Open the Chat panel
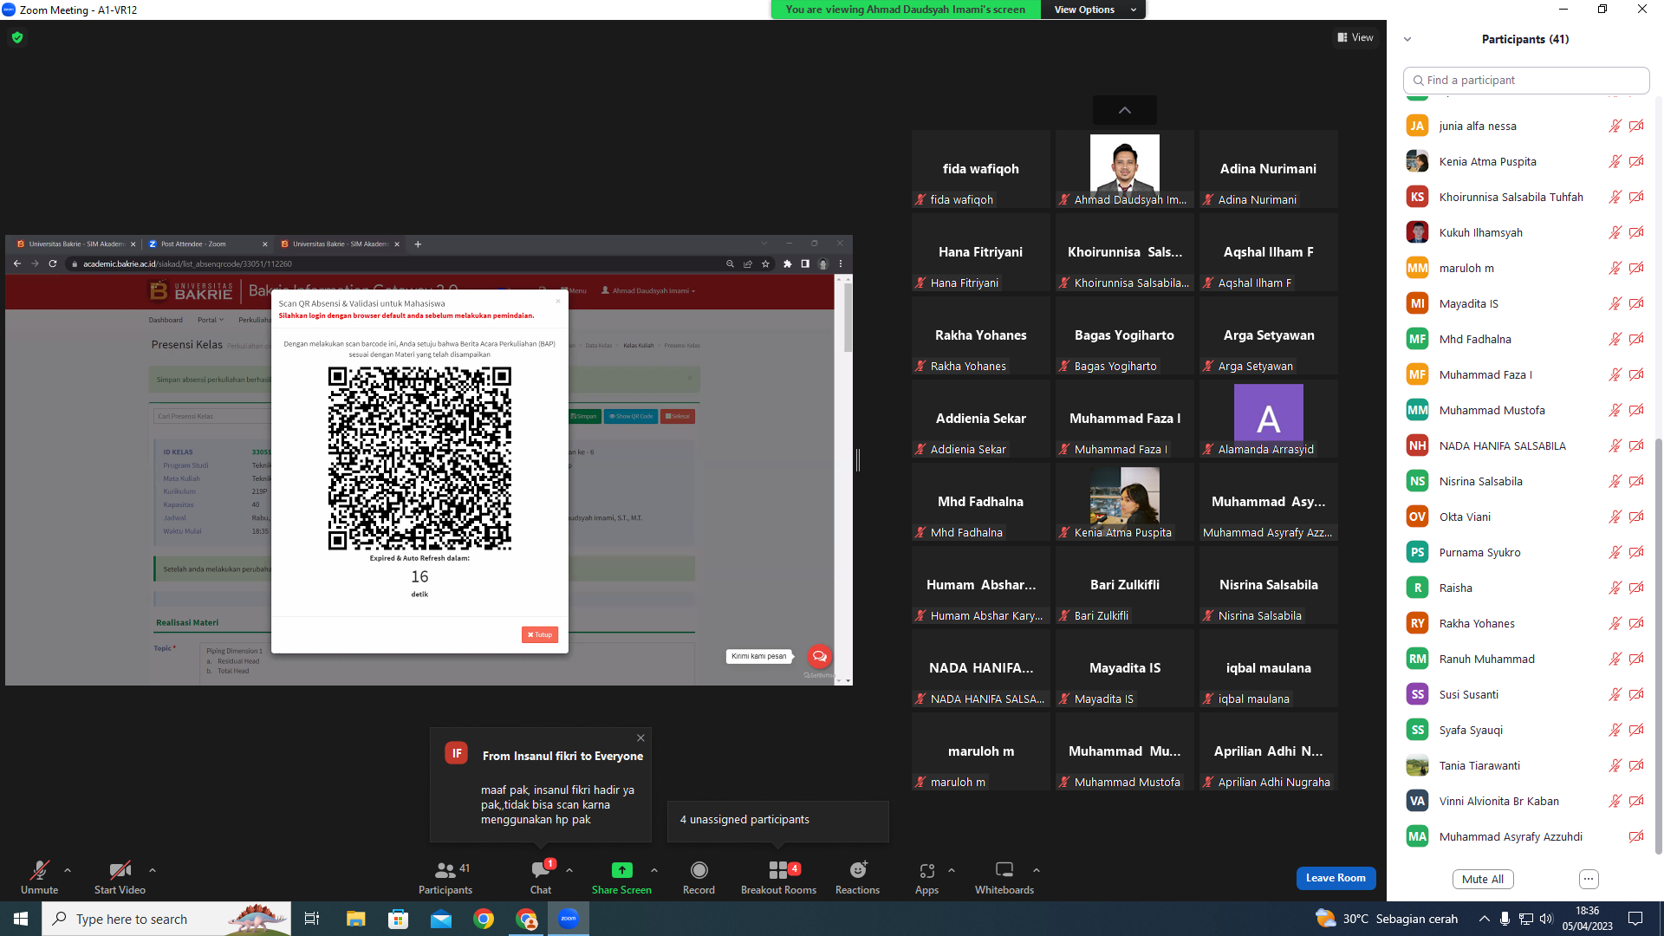This screenshot has height=936, width=1664. click(x=542, y=877)
